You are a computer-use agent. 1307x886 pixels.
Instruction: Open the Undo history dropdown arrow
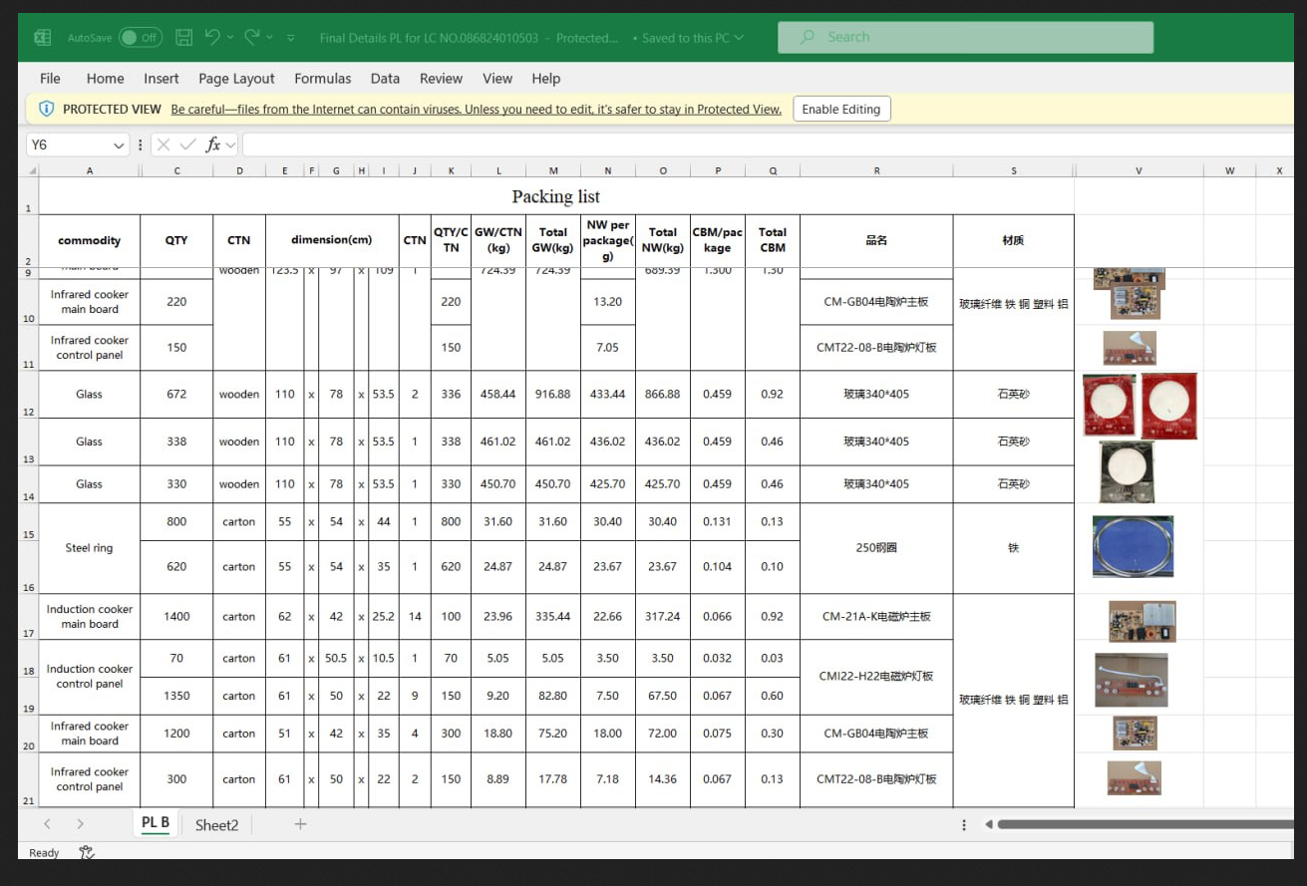click(230, 38)
